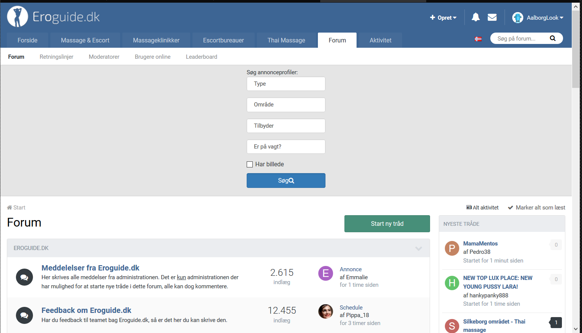582x333 pixels.
Task: Click the '2.615' indlæg count
Action: pos(282,273)
